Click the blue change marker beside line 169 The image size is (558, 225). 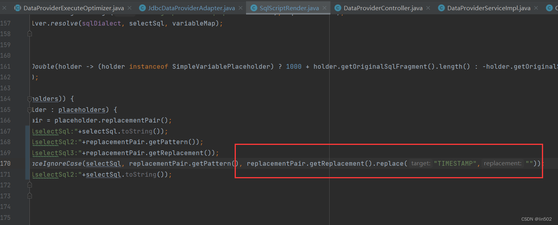tap(27, 152)
